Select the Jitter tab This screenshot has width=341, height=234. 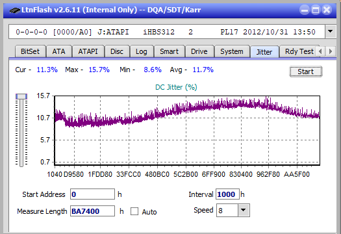pyautogui.click(x=264, y=52)
